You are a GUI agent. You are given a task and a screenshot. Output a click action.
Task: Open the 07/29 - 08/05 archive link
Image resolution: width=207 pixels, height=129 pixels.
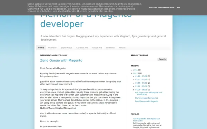(x=141, y=90)
